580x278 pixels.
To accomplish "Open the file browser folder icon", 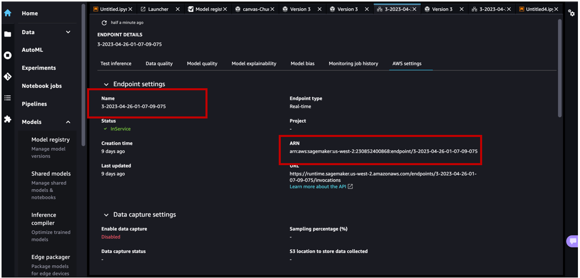I will pyautogui.click(x=7, y=34).
